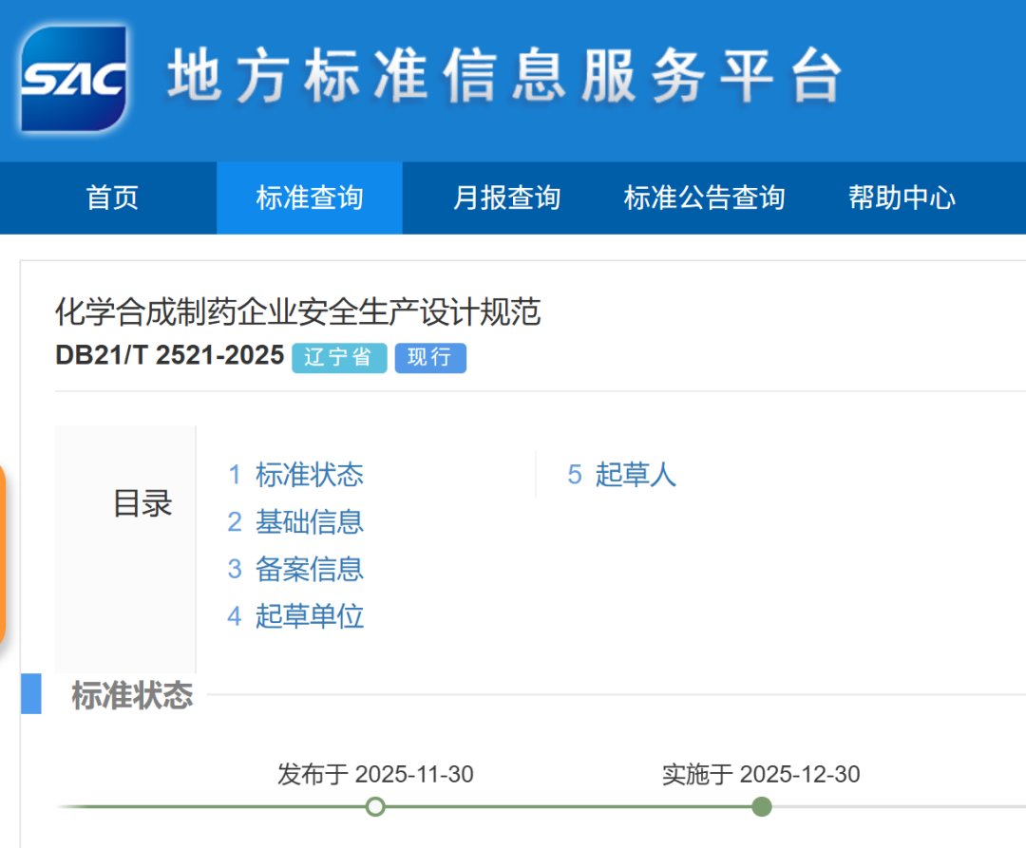The width and height of the screenshot is (1026, 848).
Task: Go to the 首页 navigation item
Action: (112, 198)
